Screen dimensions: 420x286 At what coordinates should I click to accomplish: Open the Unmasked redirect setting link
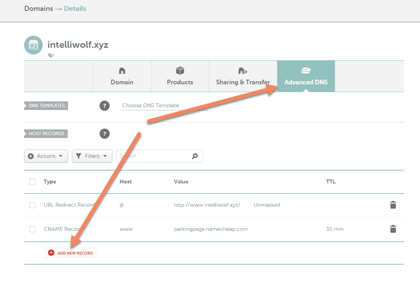point(267,205)
